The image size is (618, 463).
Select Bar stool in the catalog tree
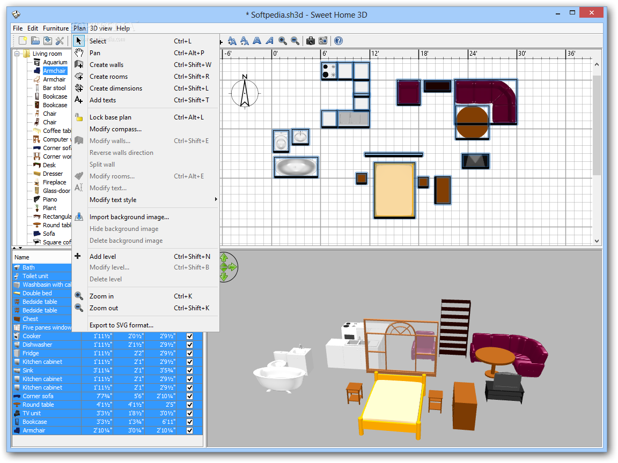[54, 88]
